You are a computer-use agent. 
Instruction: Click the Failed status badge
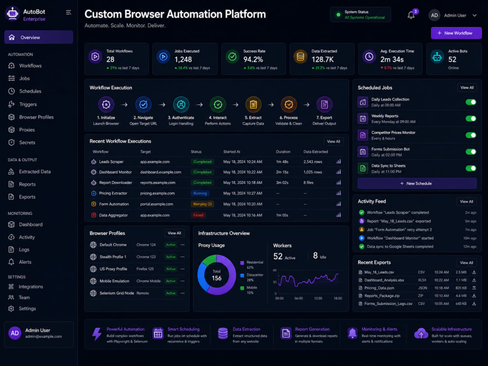(198, 215)
